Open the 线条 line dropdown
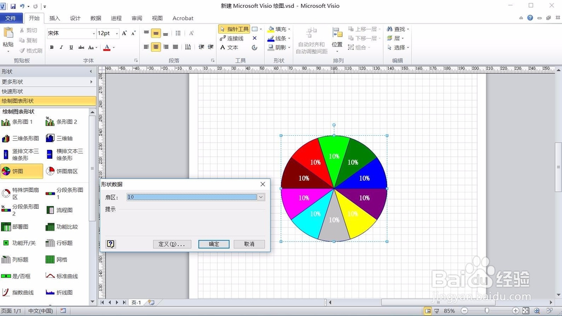 click(289, 38)
